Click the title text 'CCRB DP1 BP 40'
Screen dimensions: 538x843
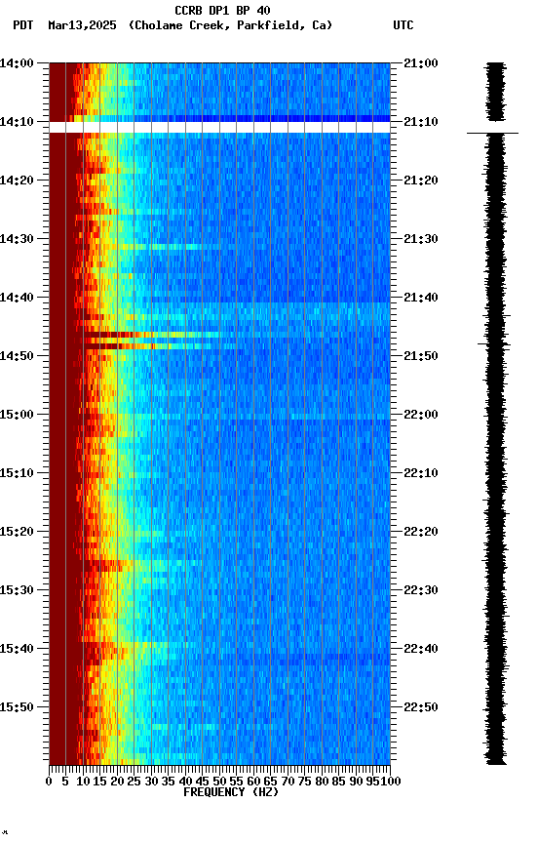pos(222,10)
